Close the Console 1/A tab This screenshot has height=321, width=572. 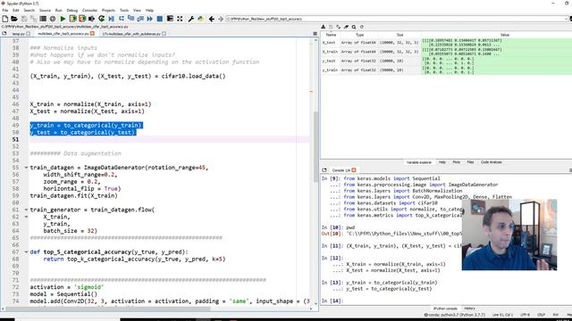[354, 170]
